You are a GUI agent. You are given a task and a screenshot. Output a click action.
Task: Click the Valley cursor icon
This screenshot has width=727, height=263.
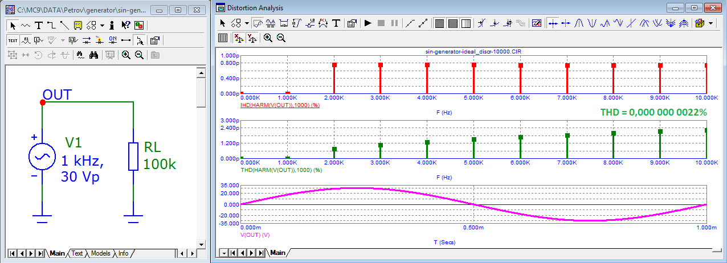click(592, 23)
